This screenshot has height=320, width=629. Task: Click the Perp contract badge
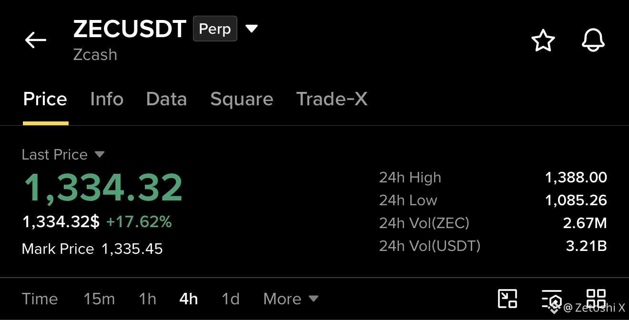(215, 29)
